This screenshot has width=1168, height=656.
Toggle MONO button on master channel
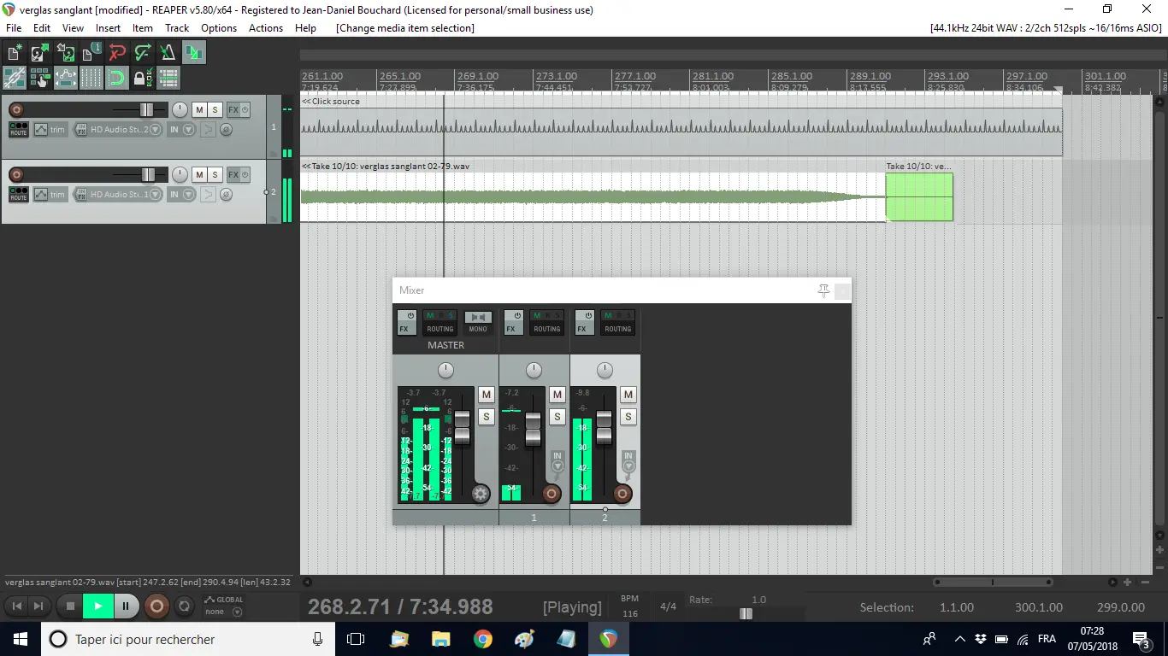point(478,322)
